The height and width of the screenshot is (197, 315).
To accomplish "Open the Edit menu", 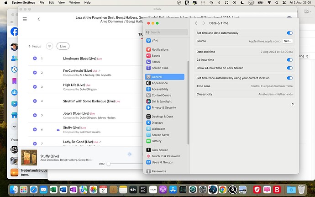I will coord(51,3).
